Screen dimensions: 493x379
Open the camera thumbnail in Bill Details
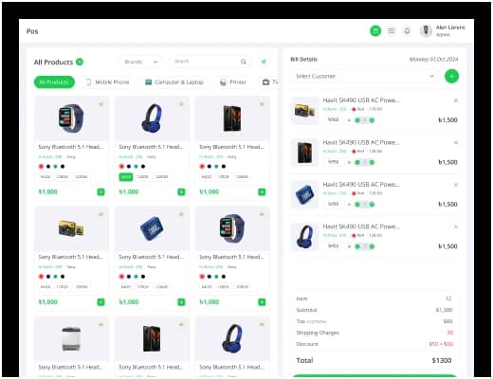[x=304, y=111]
